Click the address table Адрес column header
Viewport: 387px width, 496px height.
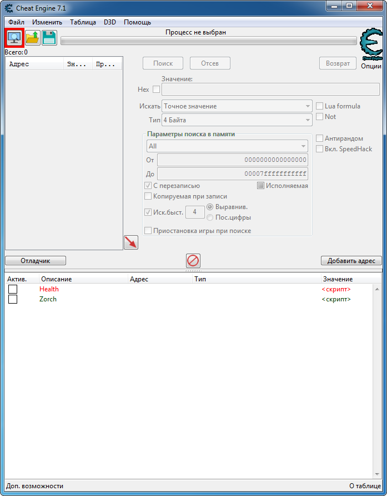(x=160, y=279)
